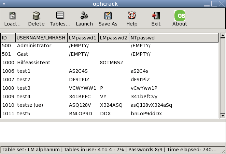Click ID 1000 cell
The image size is (226, 154).
8,63
